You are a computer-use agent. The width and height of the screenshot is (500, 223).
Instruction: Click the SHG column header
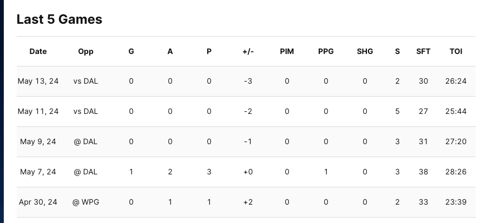tap(365, 52)
